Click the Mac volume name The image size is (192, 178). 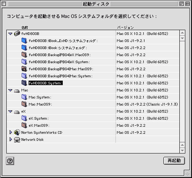coord(25,90)
